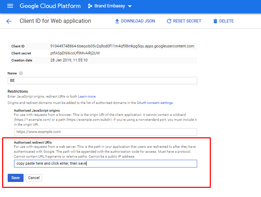Click the back arrow icon
261x197 pixels.
[x=9, y=21]
